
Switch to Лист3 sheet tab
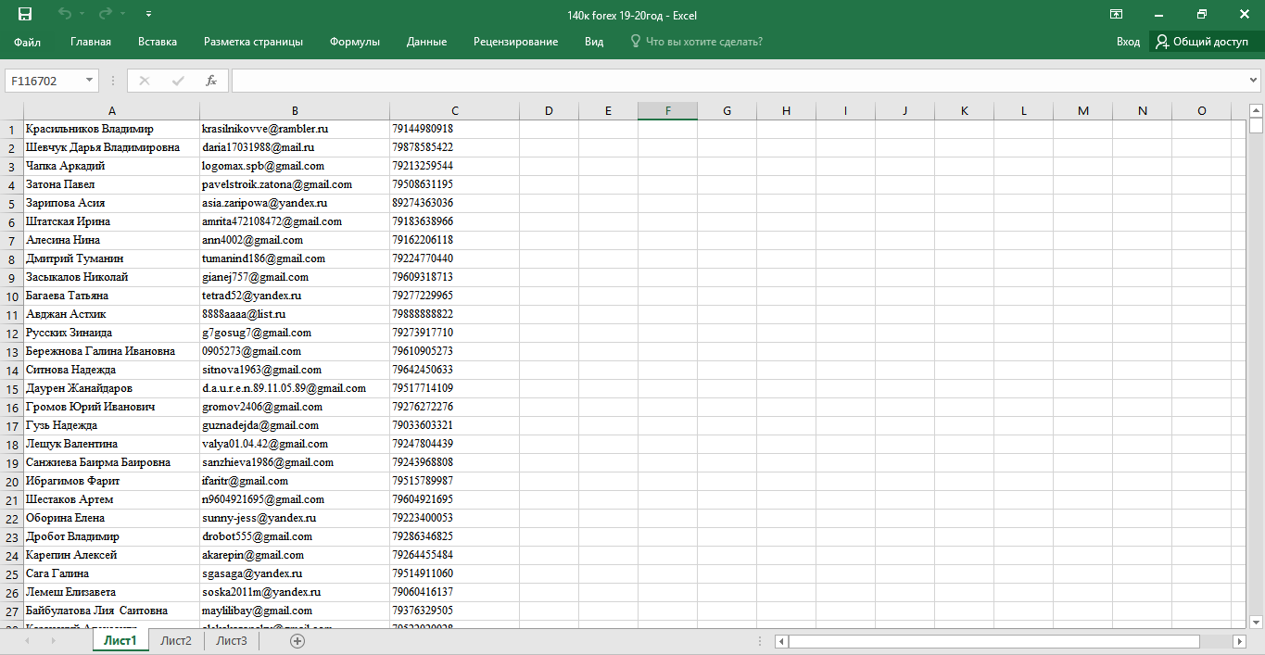232,640
